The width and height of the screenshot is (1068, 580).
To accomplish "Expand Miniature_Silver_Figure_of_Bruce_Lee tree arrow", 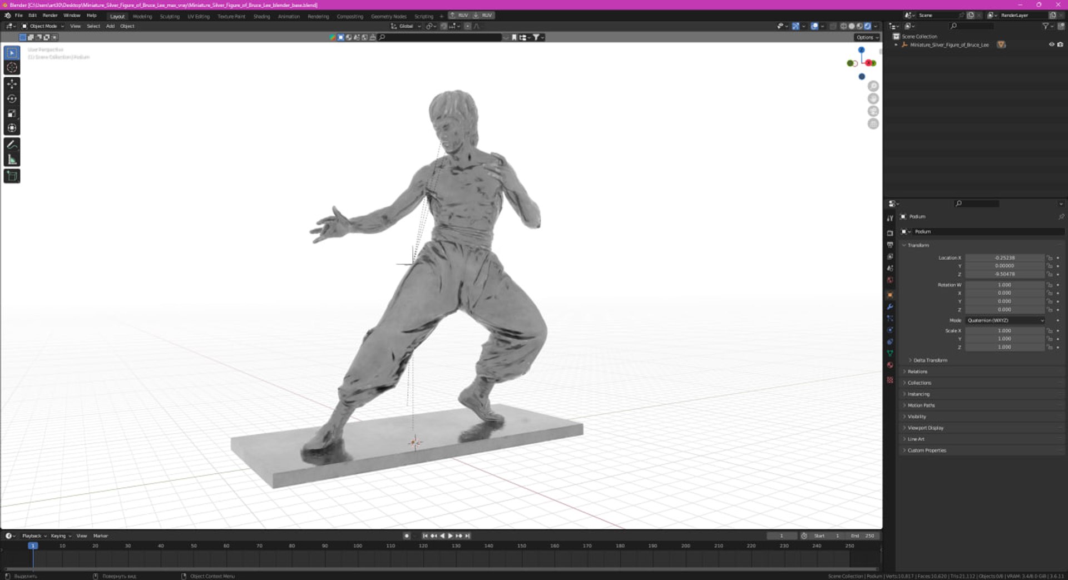I will (896, 44).
